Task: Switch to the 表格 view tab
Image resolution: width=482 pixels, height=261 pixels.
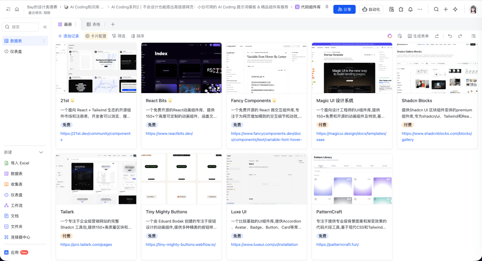Action: click(x=93, y=24)
